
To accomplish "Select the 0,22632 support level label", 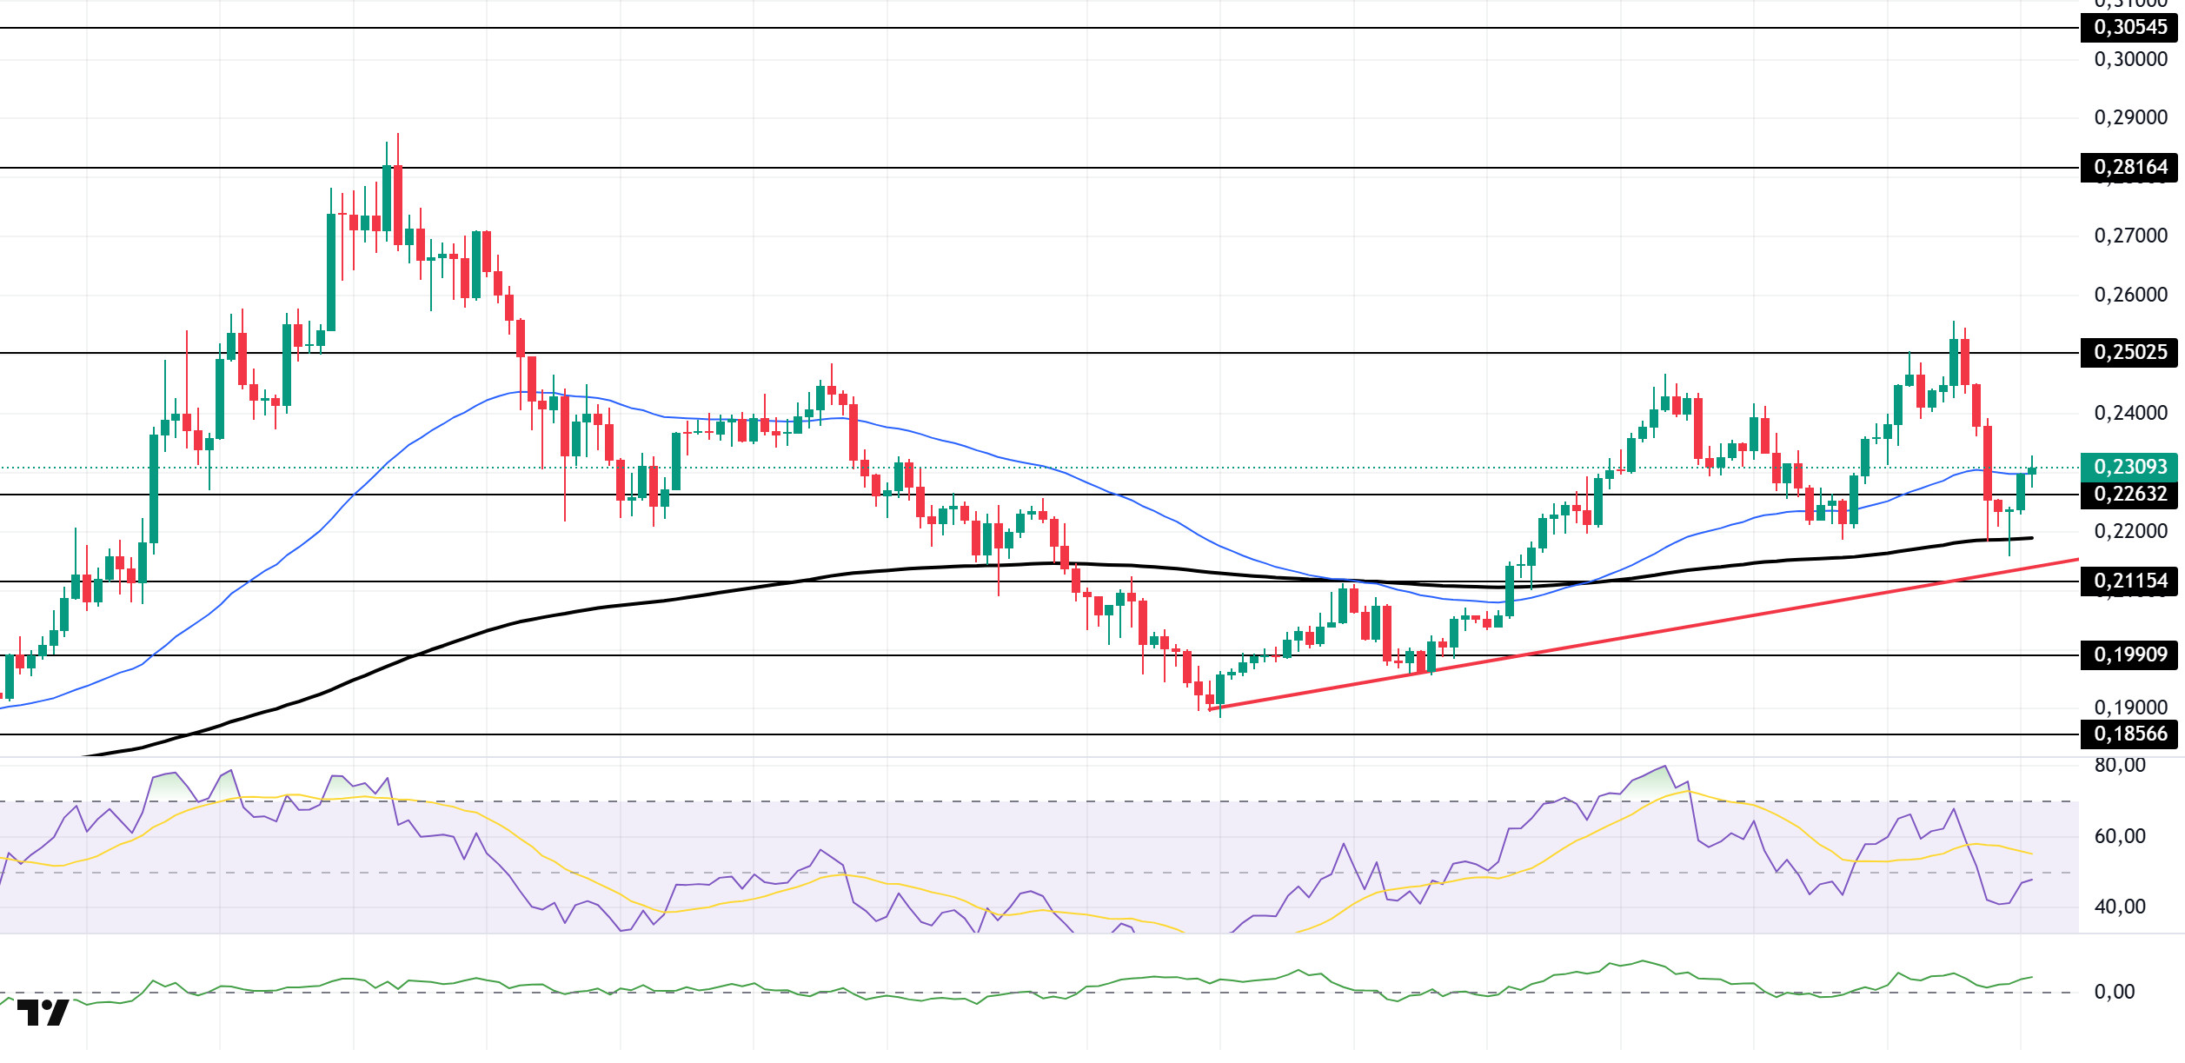I will pyautogui.click(x=2129, y=494).
